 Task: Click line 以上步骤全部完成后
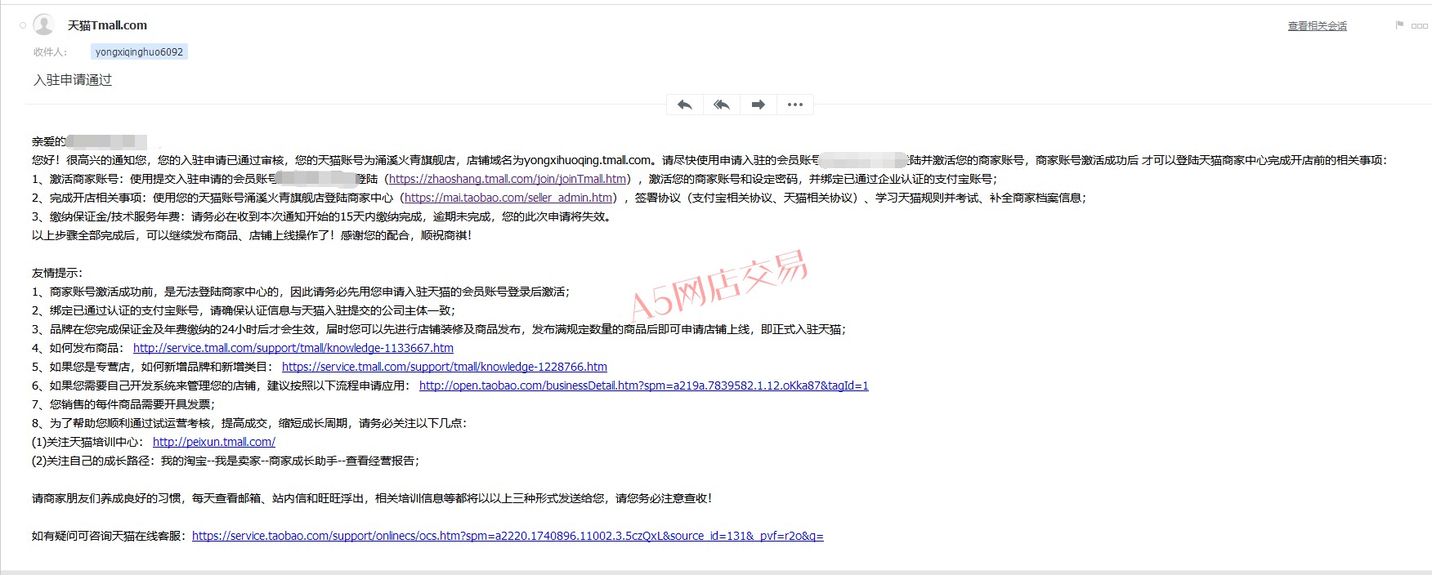coord(252,235)
